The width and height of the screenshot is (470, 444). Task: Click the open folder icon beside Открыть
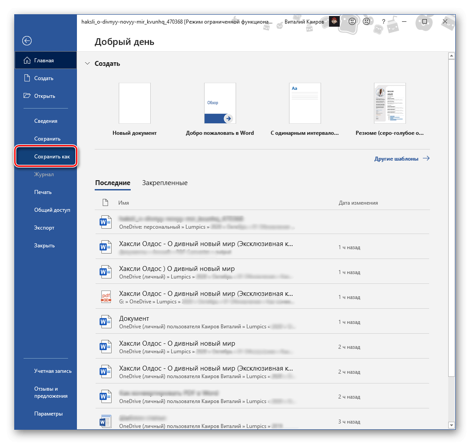click(x=27, y=96)
